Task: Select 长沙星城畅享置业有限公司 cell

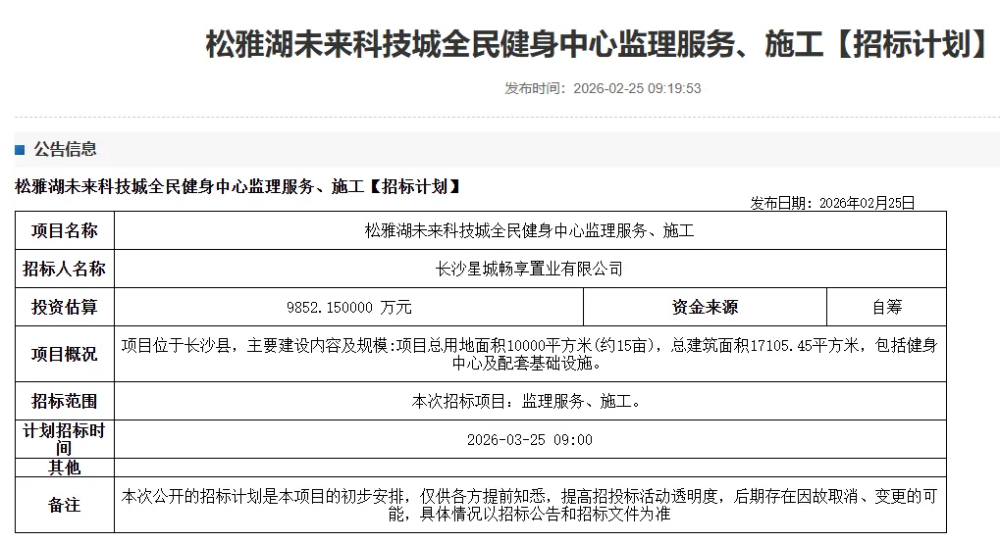Action: (x=530, y=269)
